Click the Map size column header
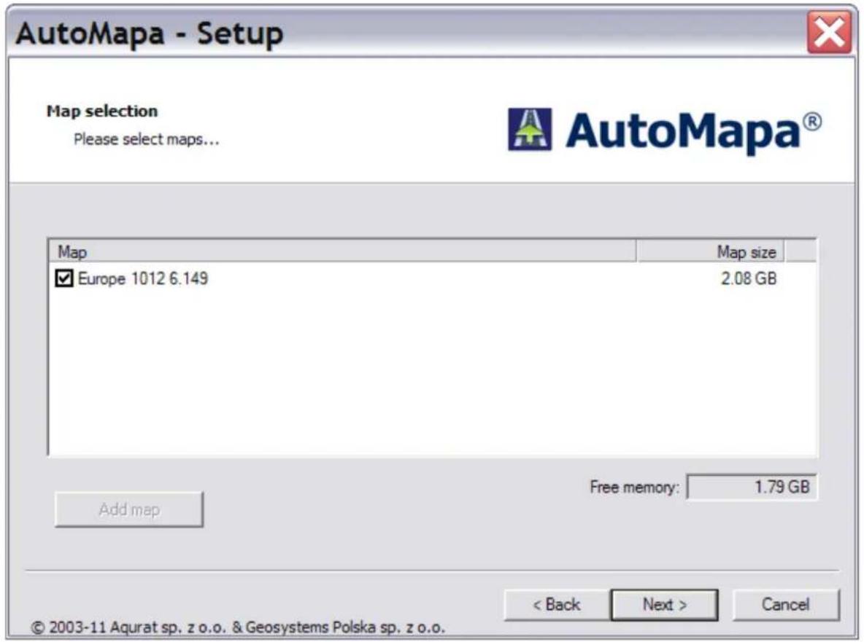This screenshot has width=864, height=642. point(711,252)
